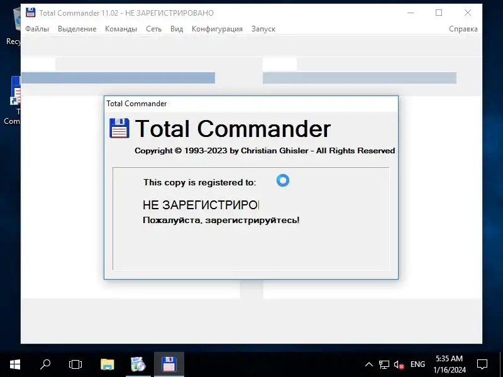503x377 pixels.
Task: Open the Вид menu
Action: [x=177, y=29]
